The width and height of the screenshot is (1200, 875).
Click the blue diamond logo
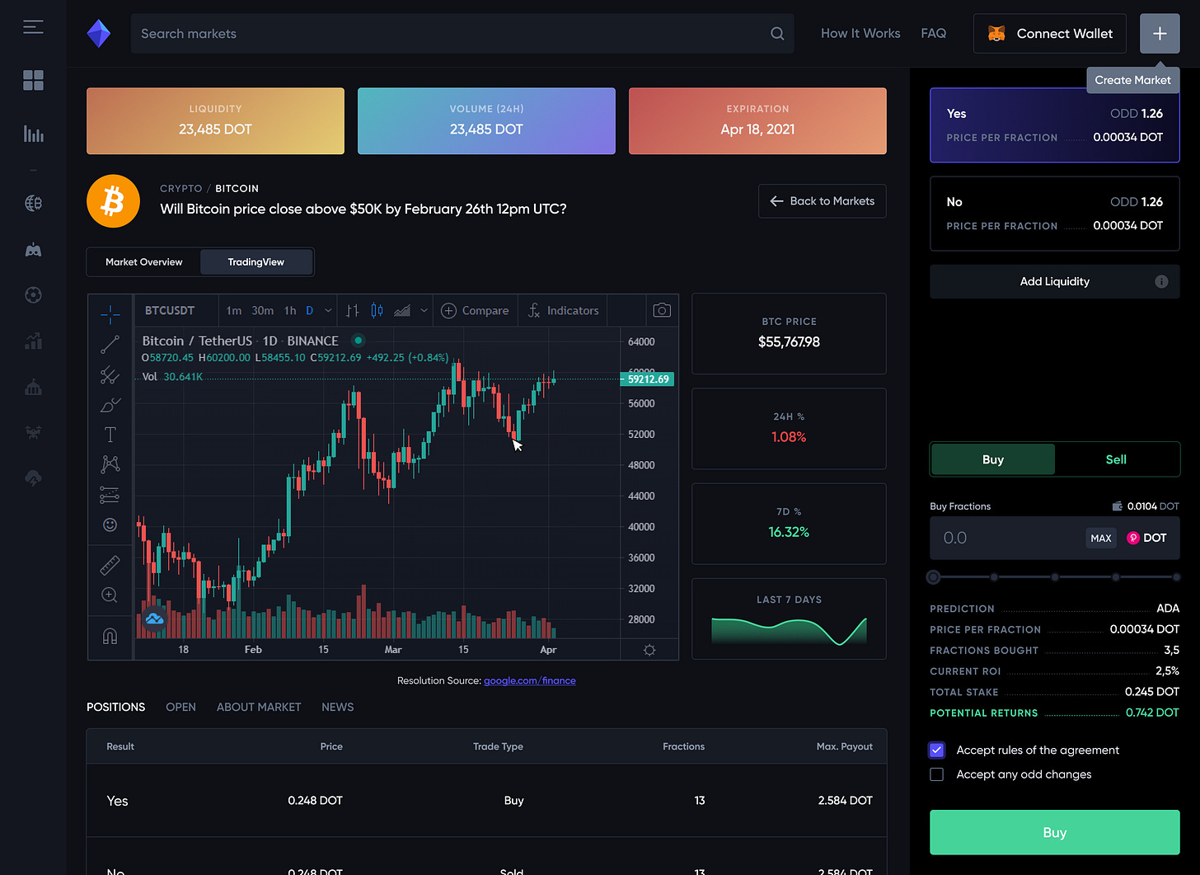point(99,34)
